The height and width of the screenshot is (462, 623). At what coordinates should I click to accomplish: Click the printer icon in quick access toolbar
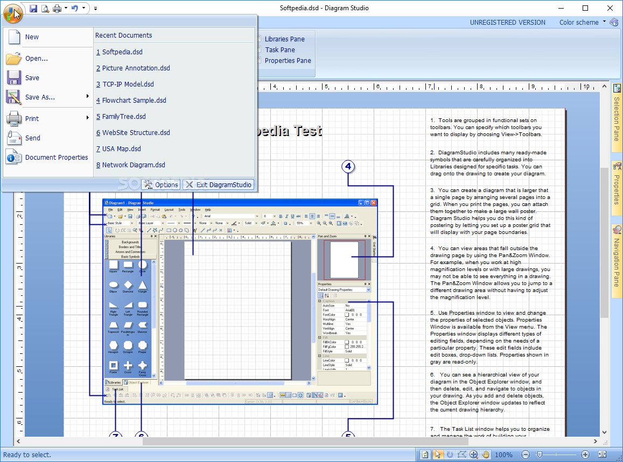(x=57, y=8)
